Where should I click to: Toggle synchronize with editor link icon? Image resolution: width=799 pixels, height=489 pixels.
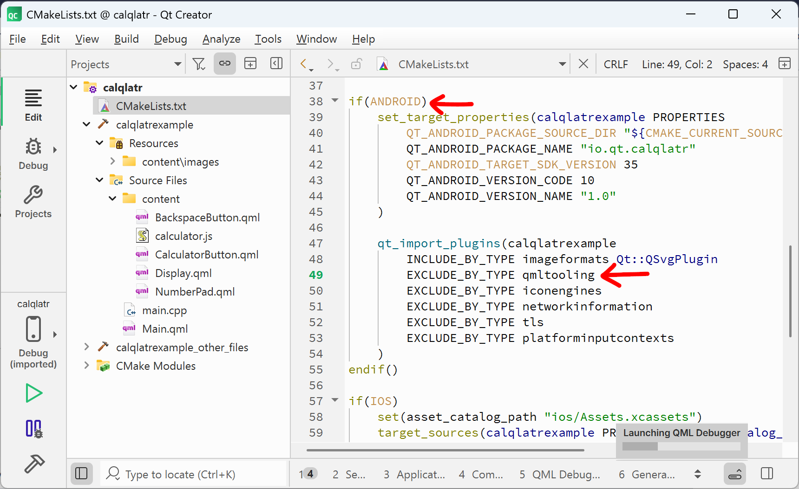point(225,64)
